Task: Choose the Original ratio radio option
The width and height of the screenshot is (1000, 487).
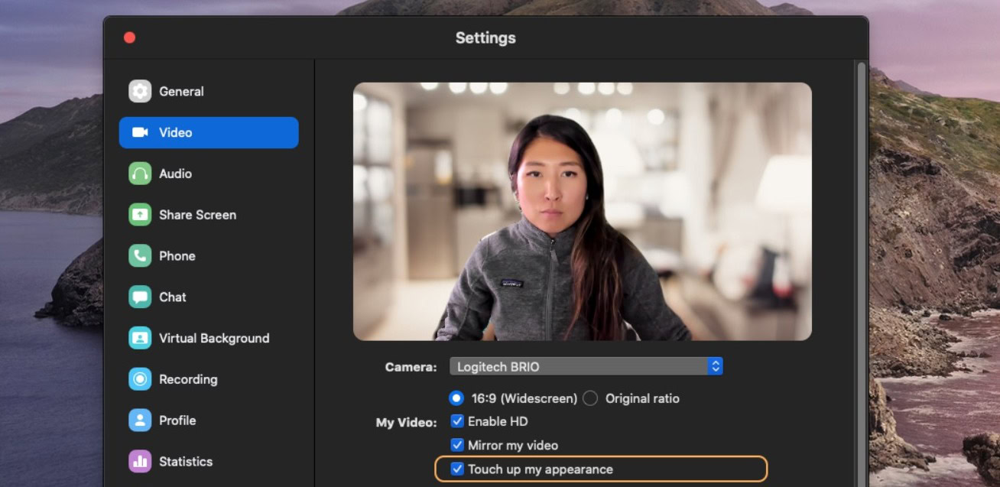Action: 590,398
